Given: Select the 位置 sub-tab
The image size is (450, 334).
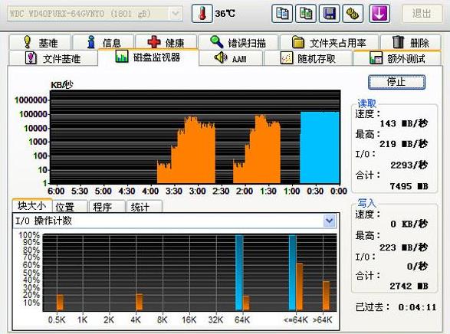Looking at the screenshot, I should tap(70, 206).
